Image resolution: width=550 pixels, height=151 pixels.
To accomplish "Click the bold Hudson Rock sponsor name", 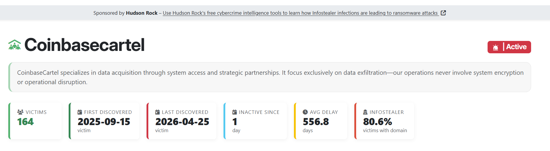I will (141, 13).
